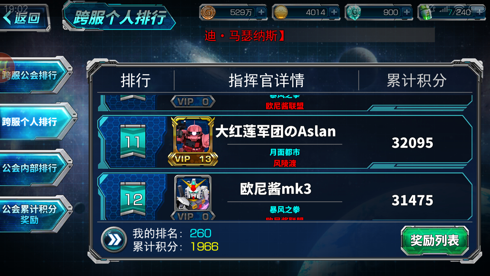Select rank 12 entry 欧尼酱mk3
The width and height of the screenshot is (490, 276).
pyautogui.click(x=285, y=196)
